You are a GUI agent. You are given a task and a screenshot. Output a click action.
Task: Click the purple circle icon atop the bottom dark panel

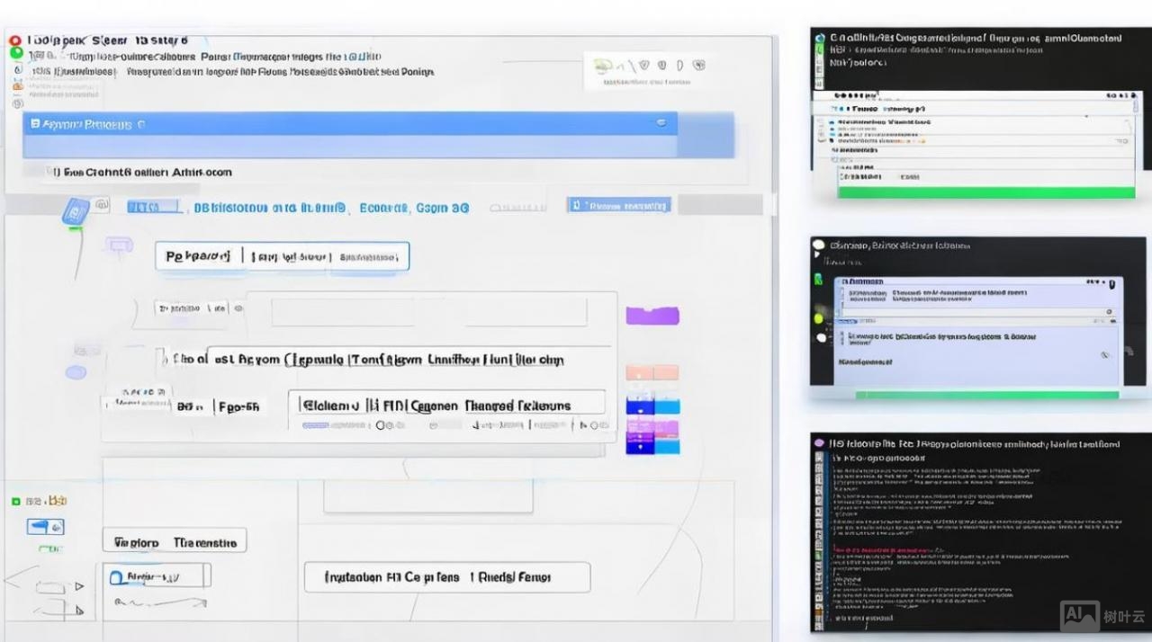click(819, 443)
